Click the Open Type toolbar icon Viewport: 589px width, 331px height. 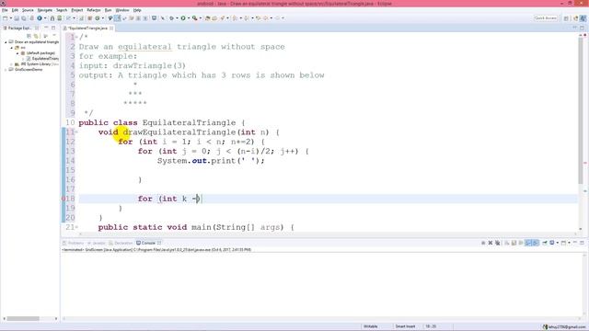207,18
